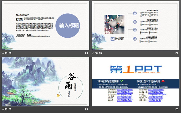Viewport: 181px width, 113px height.
Task: Select slide 23 thumbnail with purple circle
Action: (45, 26)
